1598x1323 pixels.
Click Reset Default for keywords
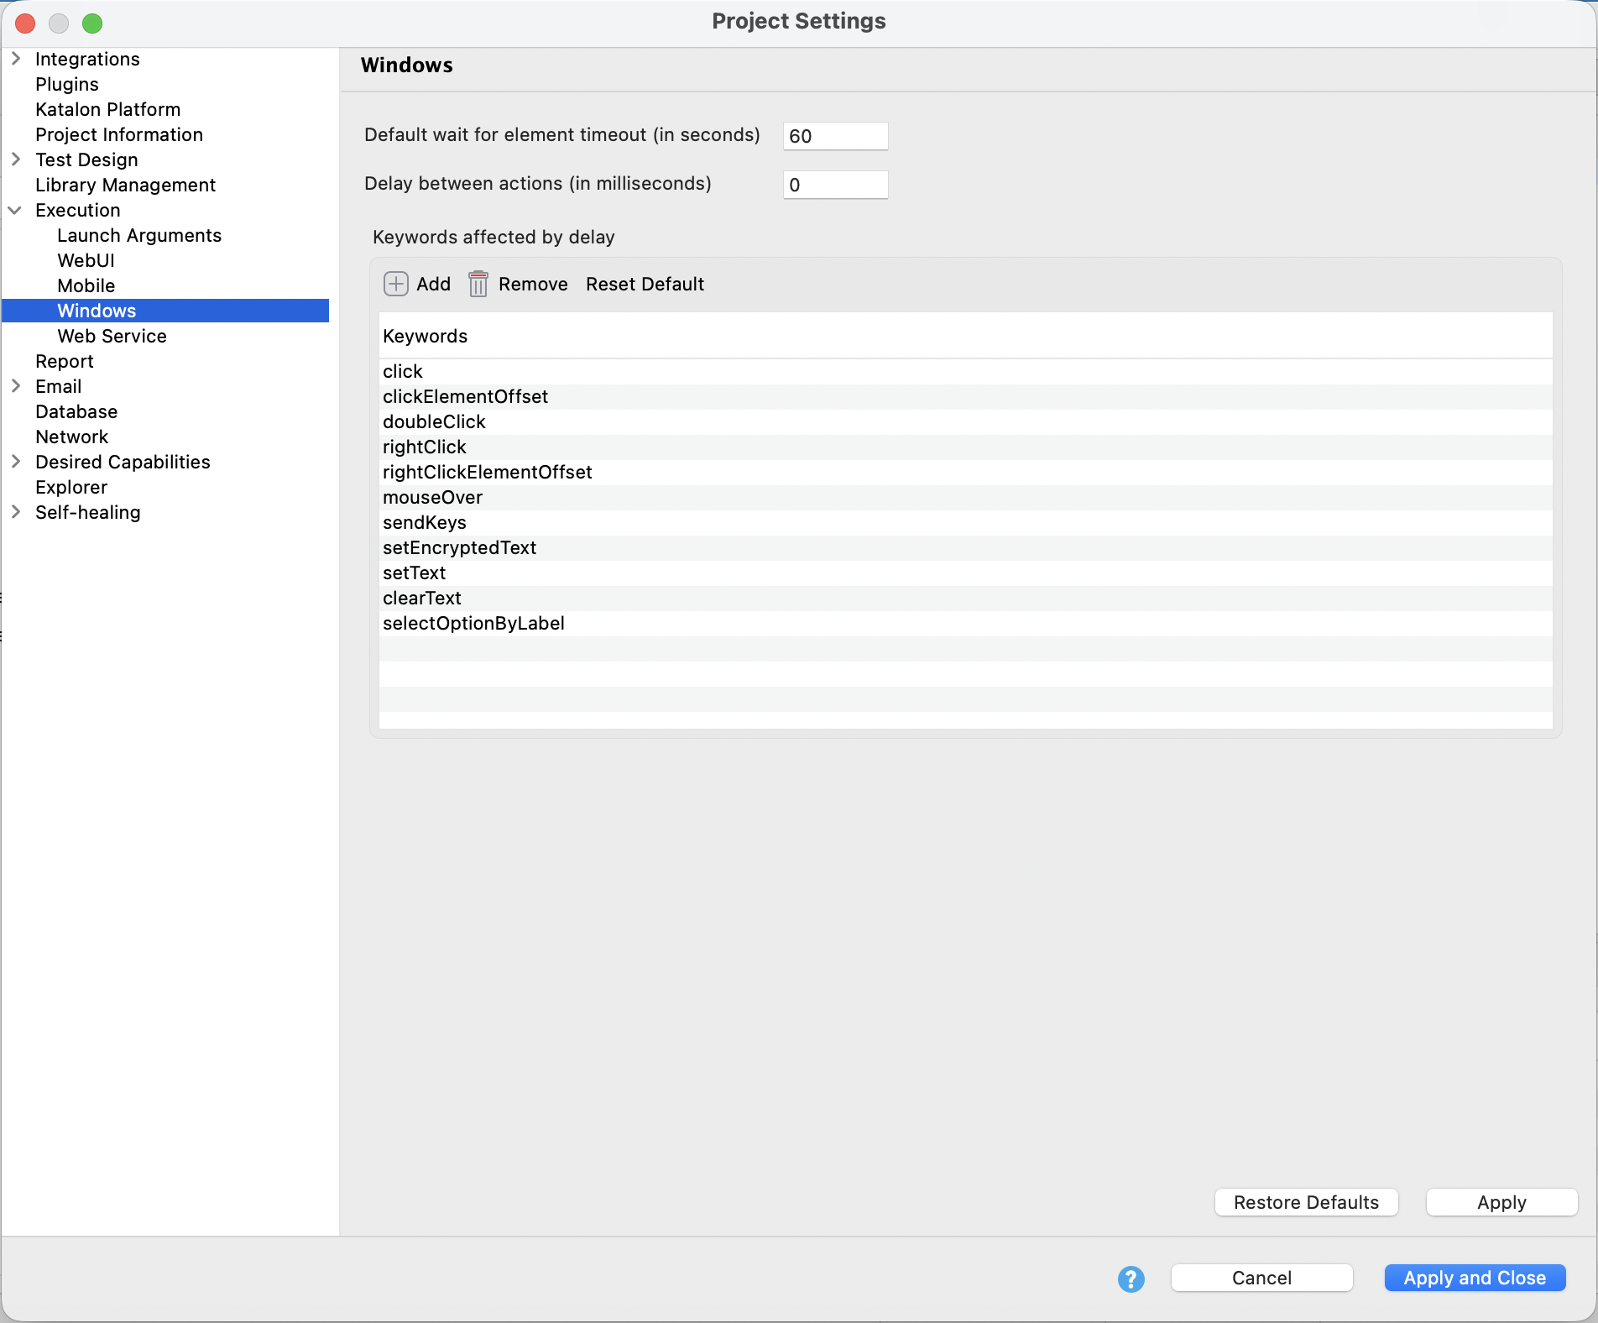click(645, 284)
